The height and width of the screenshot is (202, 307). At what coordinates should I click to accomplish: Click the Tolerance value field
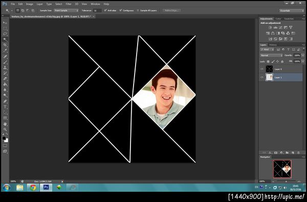(x=97, y=10)
